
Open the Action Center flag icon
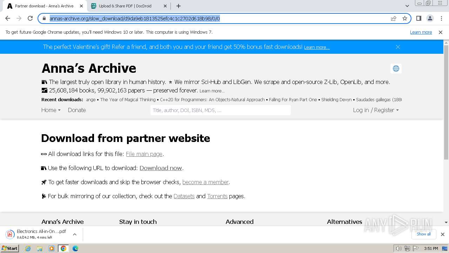point(415,248)
